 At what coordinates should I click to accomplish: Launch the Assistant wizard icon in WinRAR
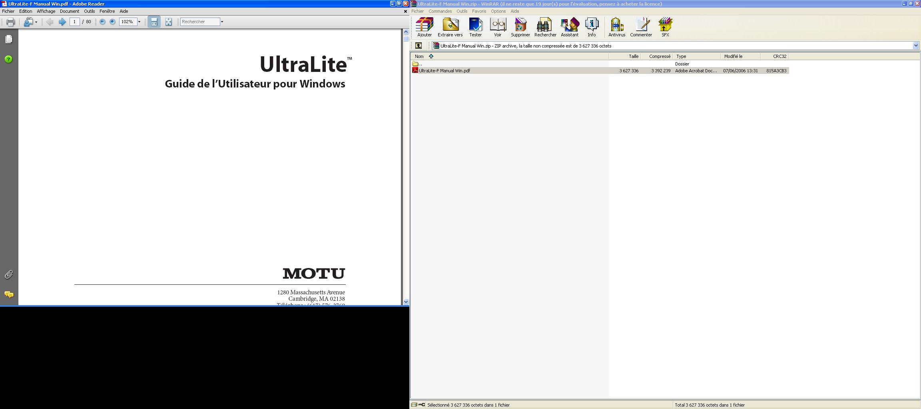(570, 27)
